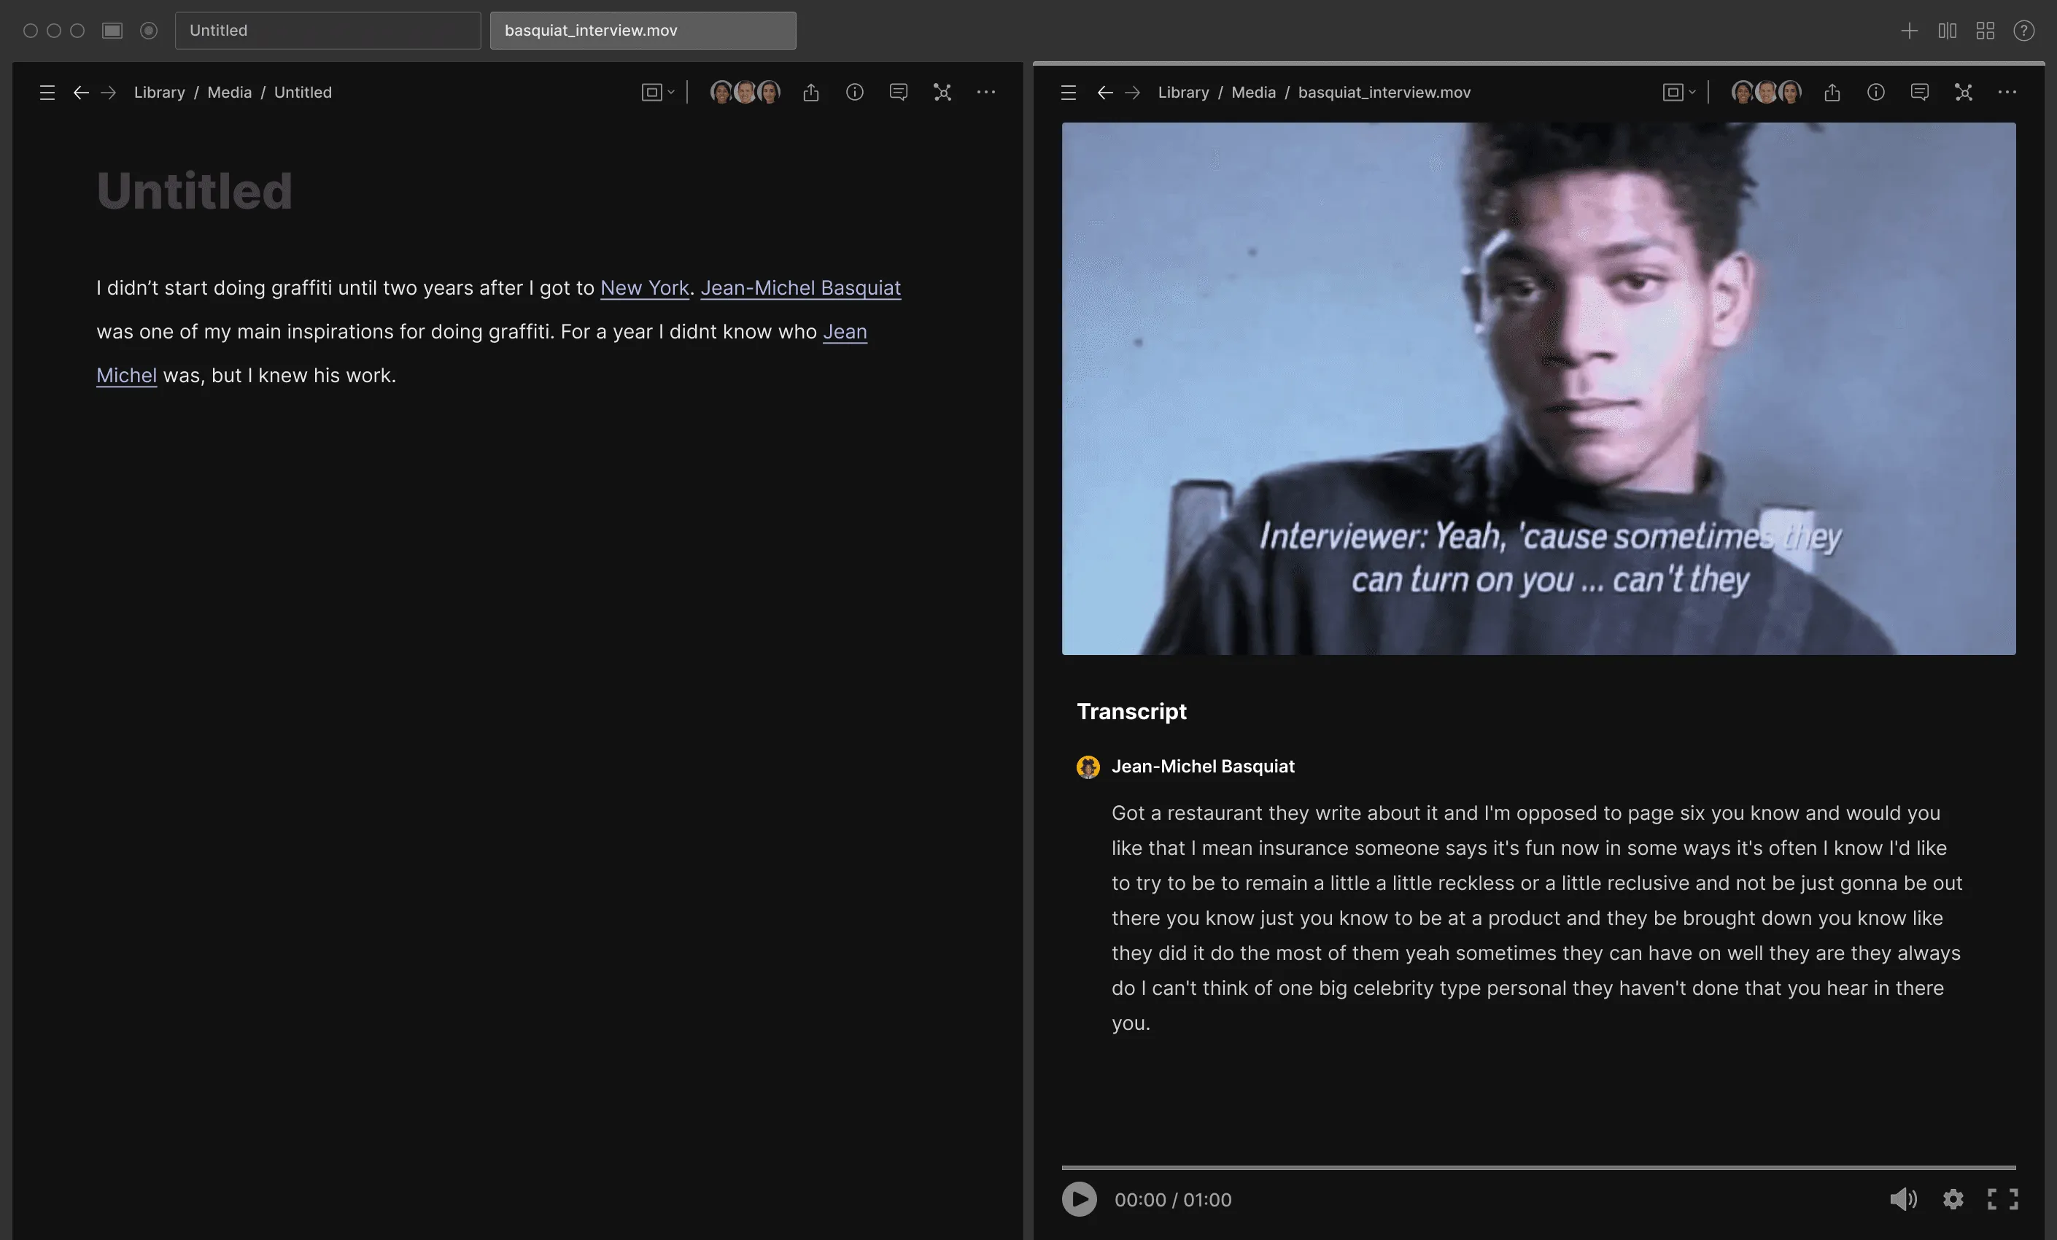This screenshot has height=1240, width=2057.
Task: Open help from top bar
Action: coord(2023,31)
